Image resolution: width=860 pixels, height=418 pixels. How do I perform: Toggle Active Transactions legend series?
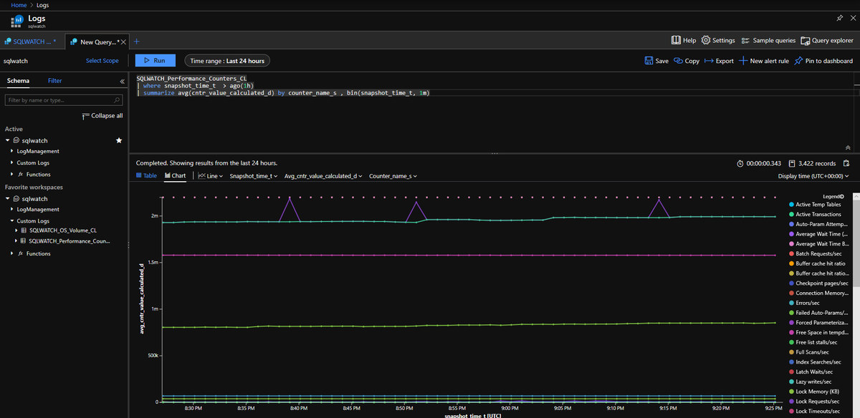(x=814, y=214)
